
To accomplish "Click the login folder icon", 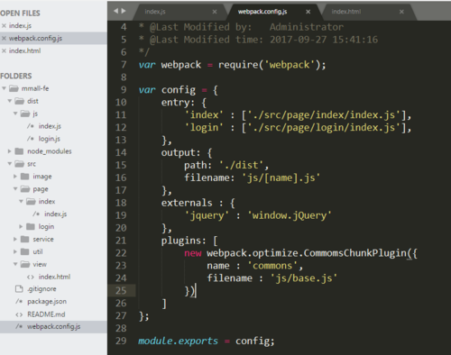I will coord(31,227).
